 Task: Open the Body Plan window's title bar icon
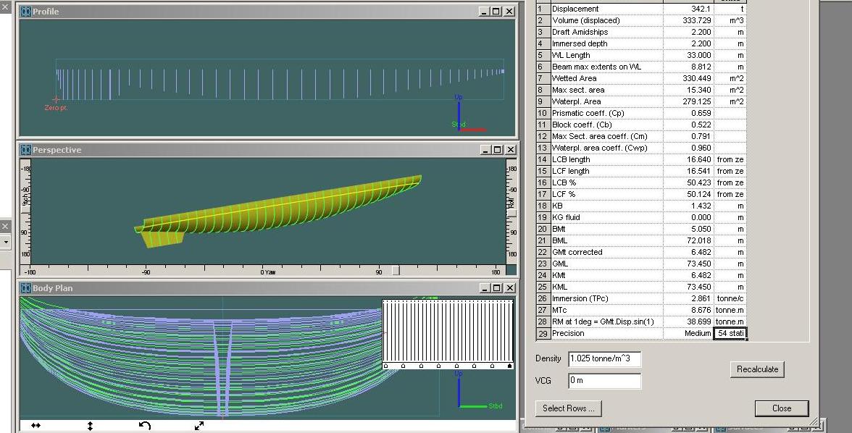pyautogui.click(x=25, y=288)
